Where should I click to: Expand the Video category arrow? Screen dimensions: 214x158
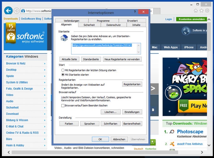(x=45, y=95)
